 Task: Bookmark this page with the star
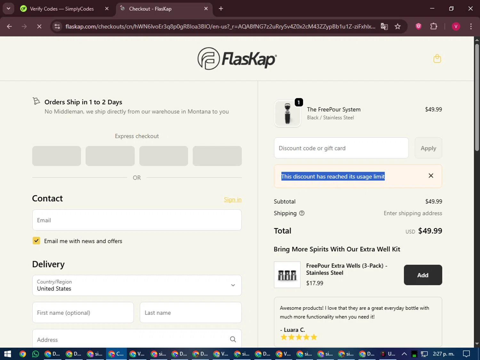(398, 26)
